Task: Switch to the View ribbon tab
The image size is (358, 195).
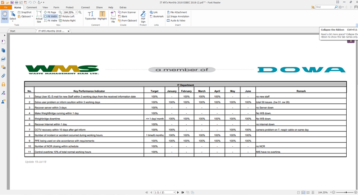Action: tap(45, 7)
